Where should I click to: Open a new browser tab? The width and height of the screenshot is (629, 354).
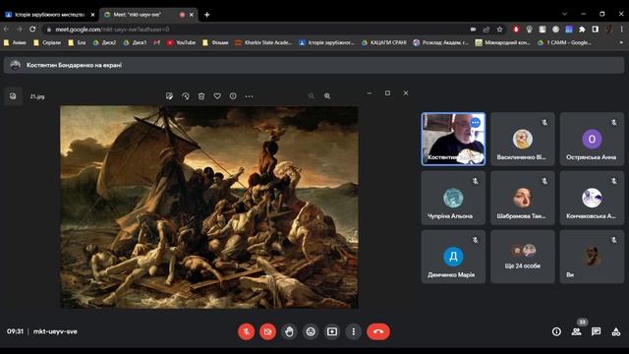[x=207, y=15]
